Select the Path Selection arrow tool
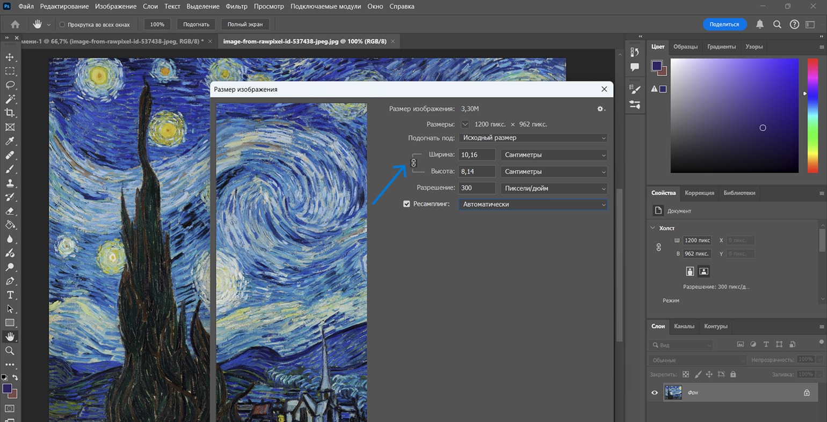This screenshot has height=422, width=827. pos(10,309)
